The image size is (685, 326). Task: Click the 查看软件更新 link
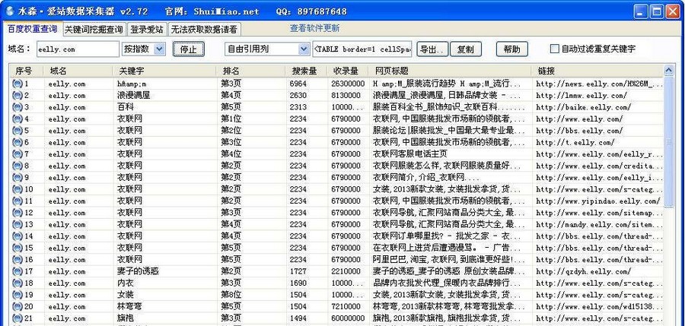tap(314, 28)
